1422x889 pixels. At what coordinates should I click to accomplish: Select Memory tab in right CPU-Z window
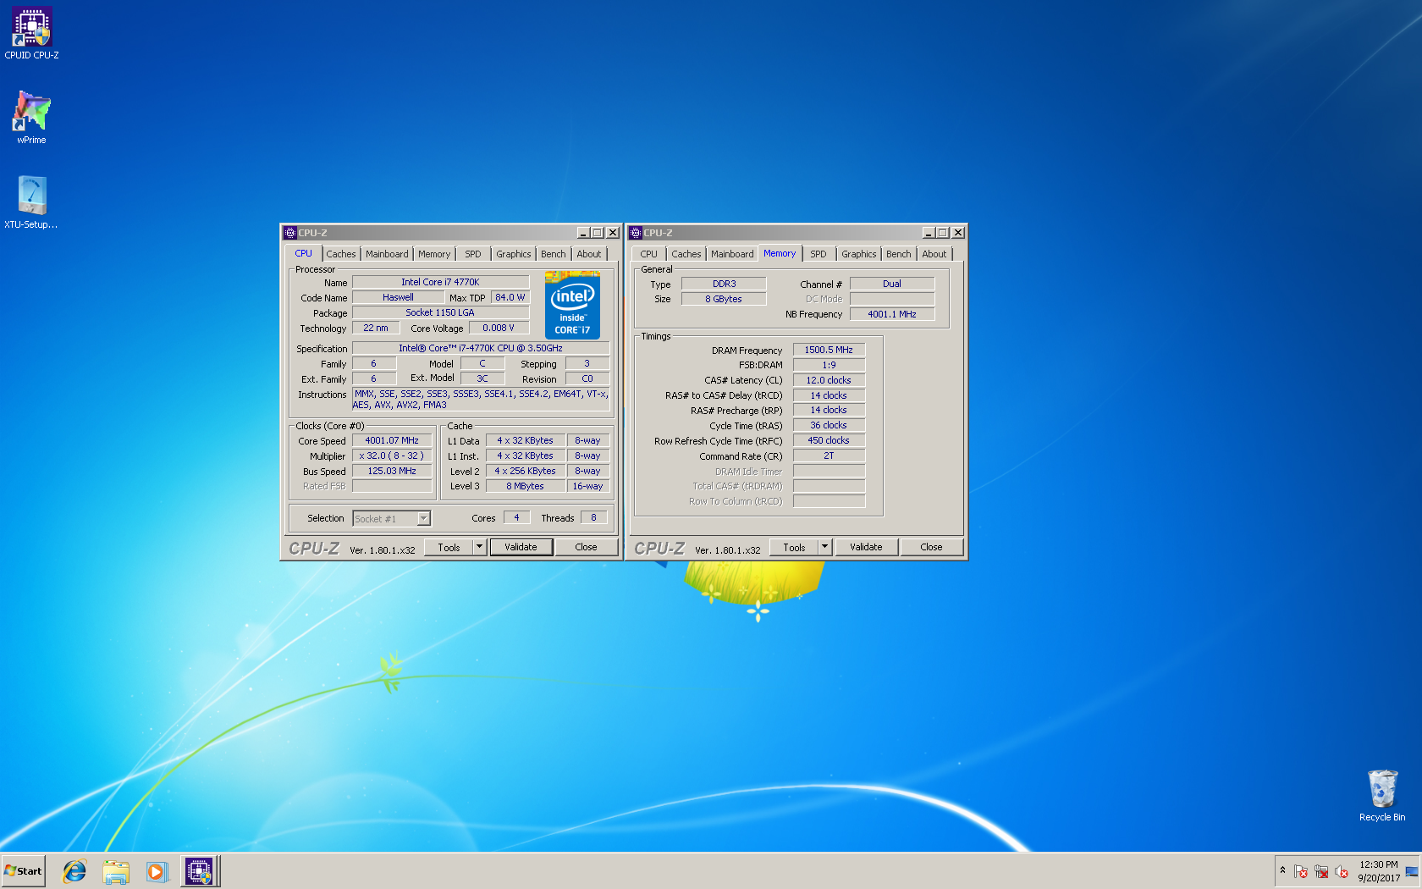[x=780, y=253]
